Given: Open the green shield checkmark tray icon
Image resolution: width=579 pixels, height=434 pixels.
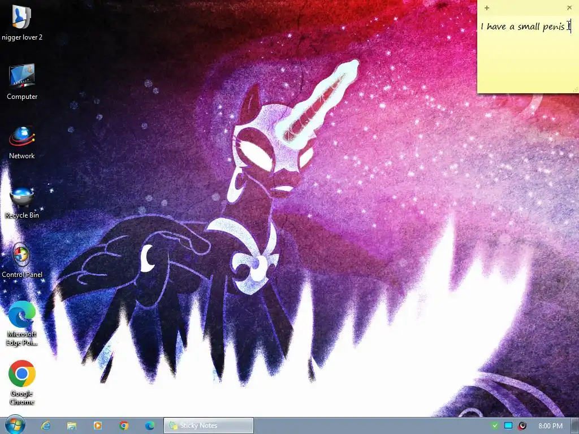Looking at the screenshot, I should coord(495,426).
